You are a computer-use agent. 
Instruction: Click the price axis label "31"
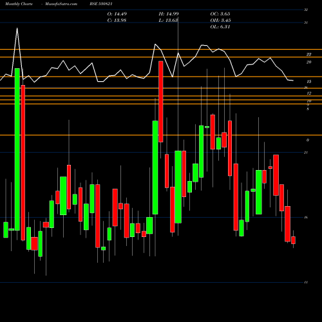coord(306,23)
